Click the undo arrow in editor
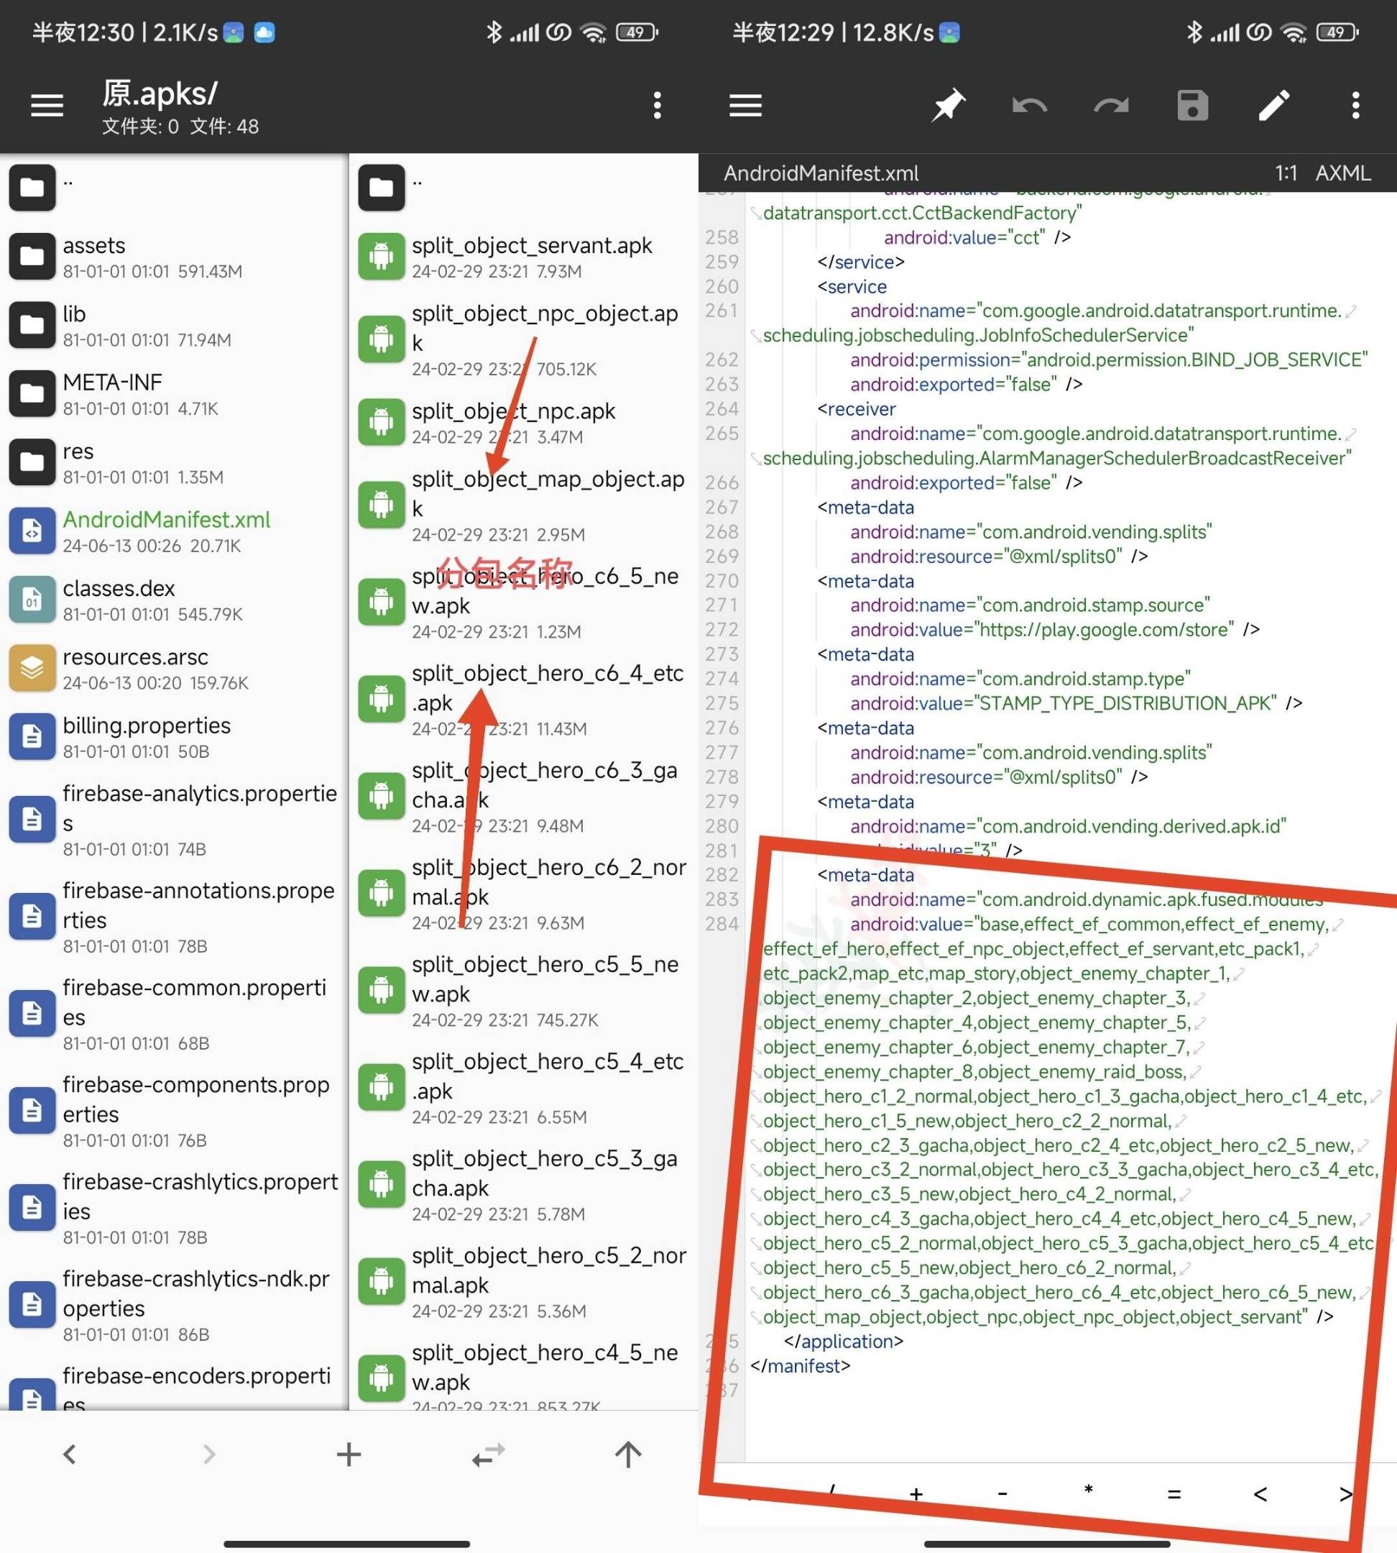1397x1553 pixels. pos(1029,105)
